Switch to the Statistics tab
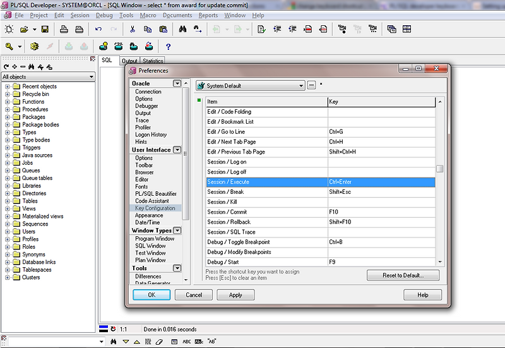Image resolution: width=505 pixels, height=348 pixels. (x=153, y=61)
